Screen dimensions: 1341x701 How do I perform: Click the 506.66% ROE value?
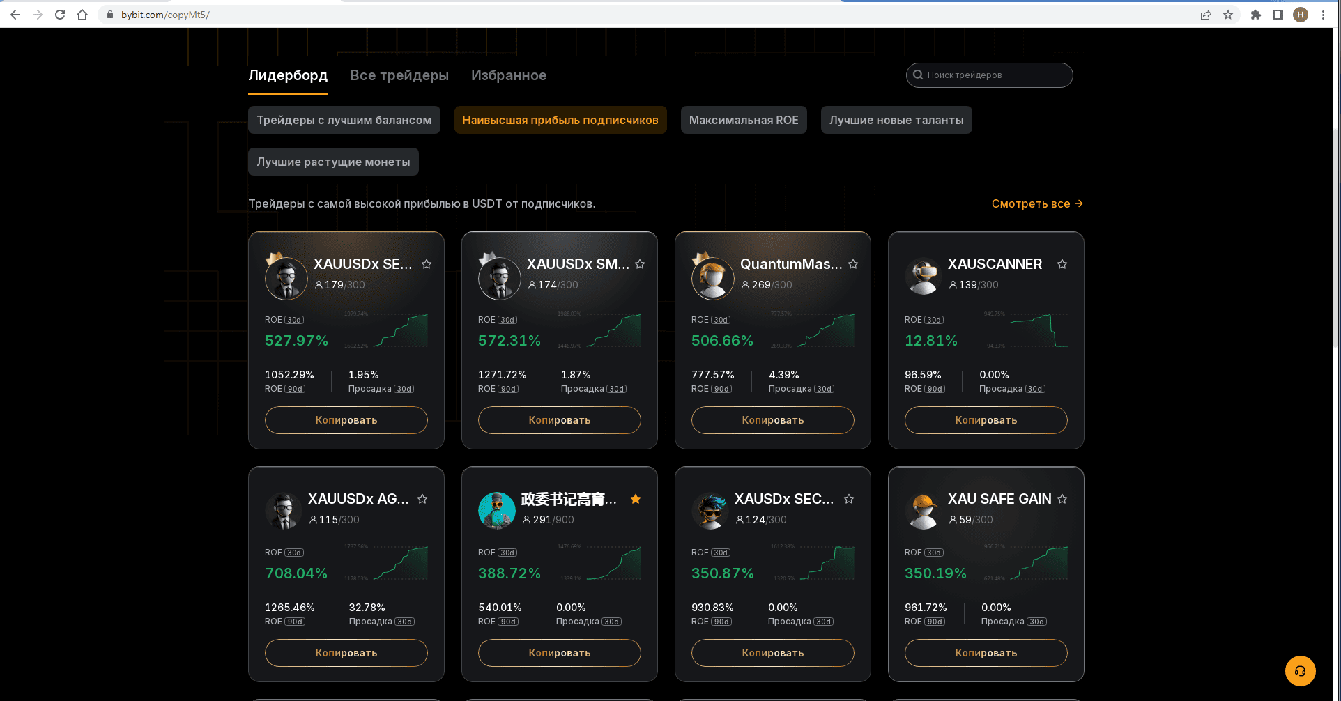click(x=723, y=341)
